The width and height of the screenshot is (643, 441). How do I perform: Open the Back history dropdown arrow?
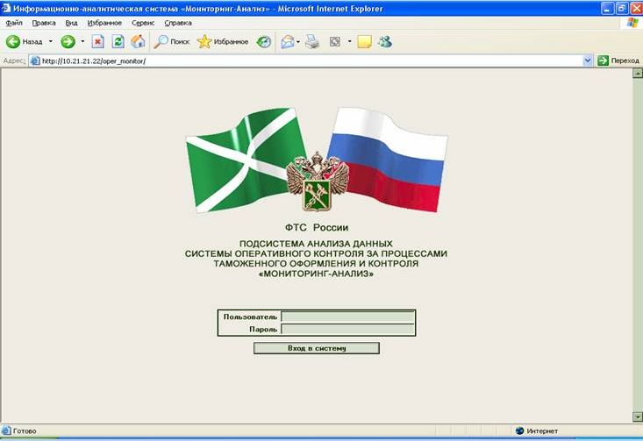pyautogui.click(x=50, y=41)
